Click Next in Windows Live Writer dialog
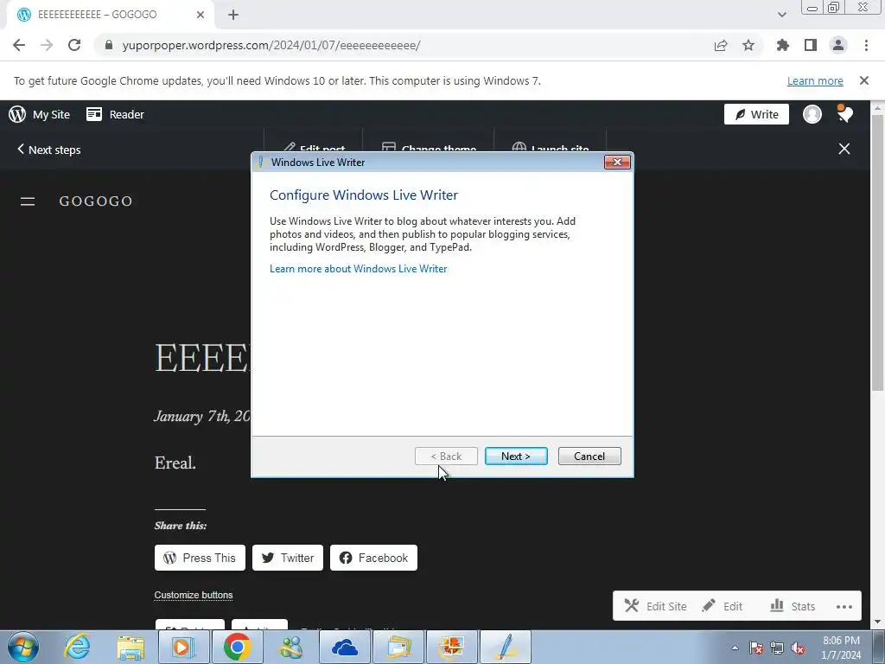This screenshot has height=664, width=885. pyautogui.click(x=516, y=456)
